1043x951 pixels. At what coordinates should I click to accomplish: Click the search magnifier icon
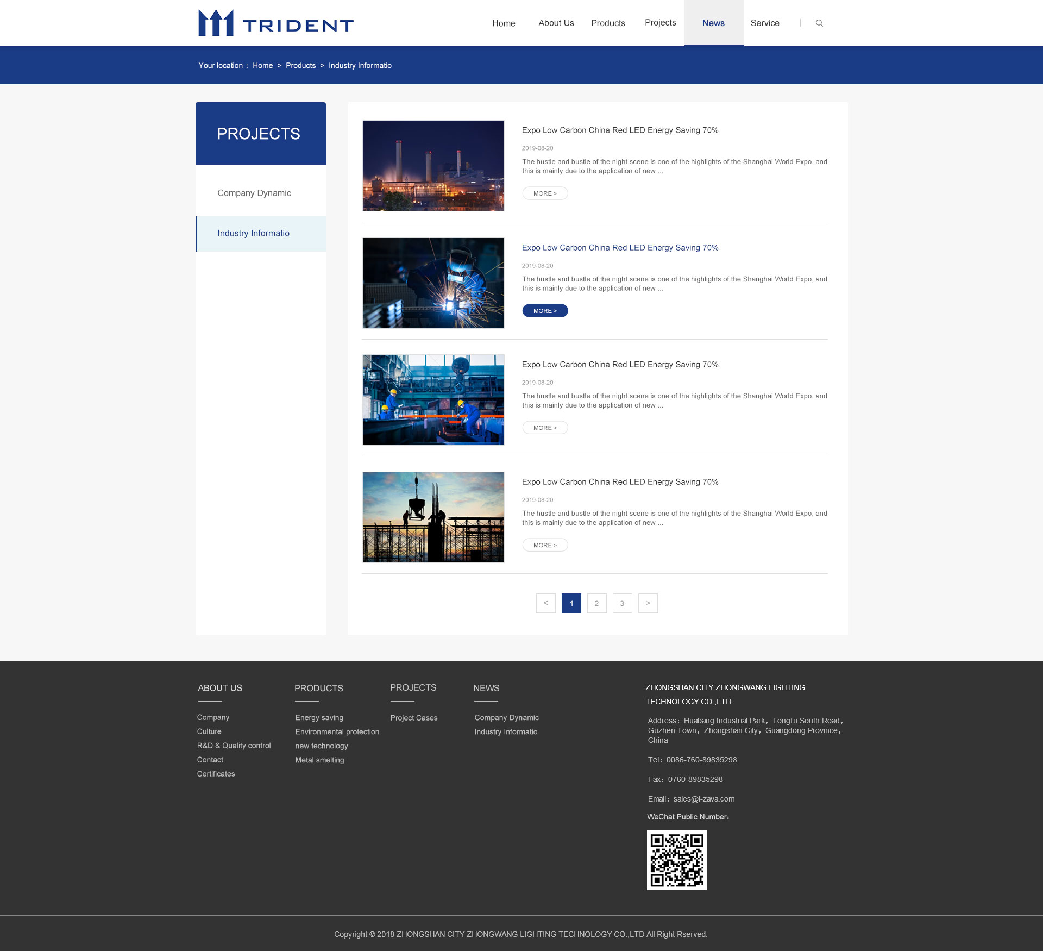[818, 23]
